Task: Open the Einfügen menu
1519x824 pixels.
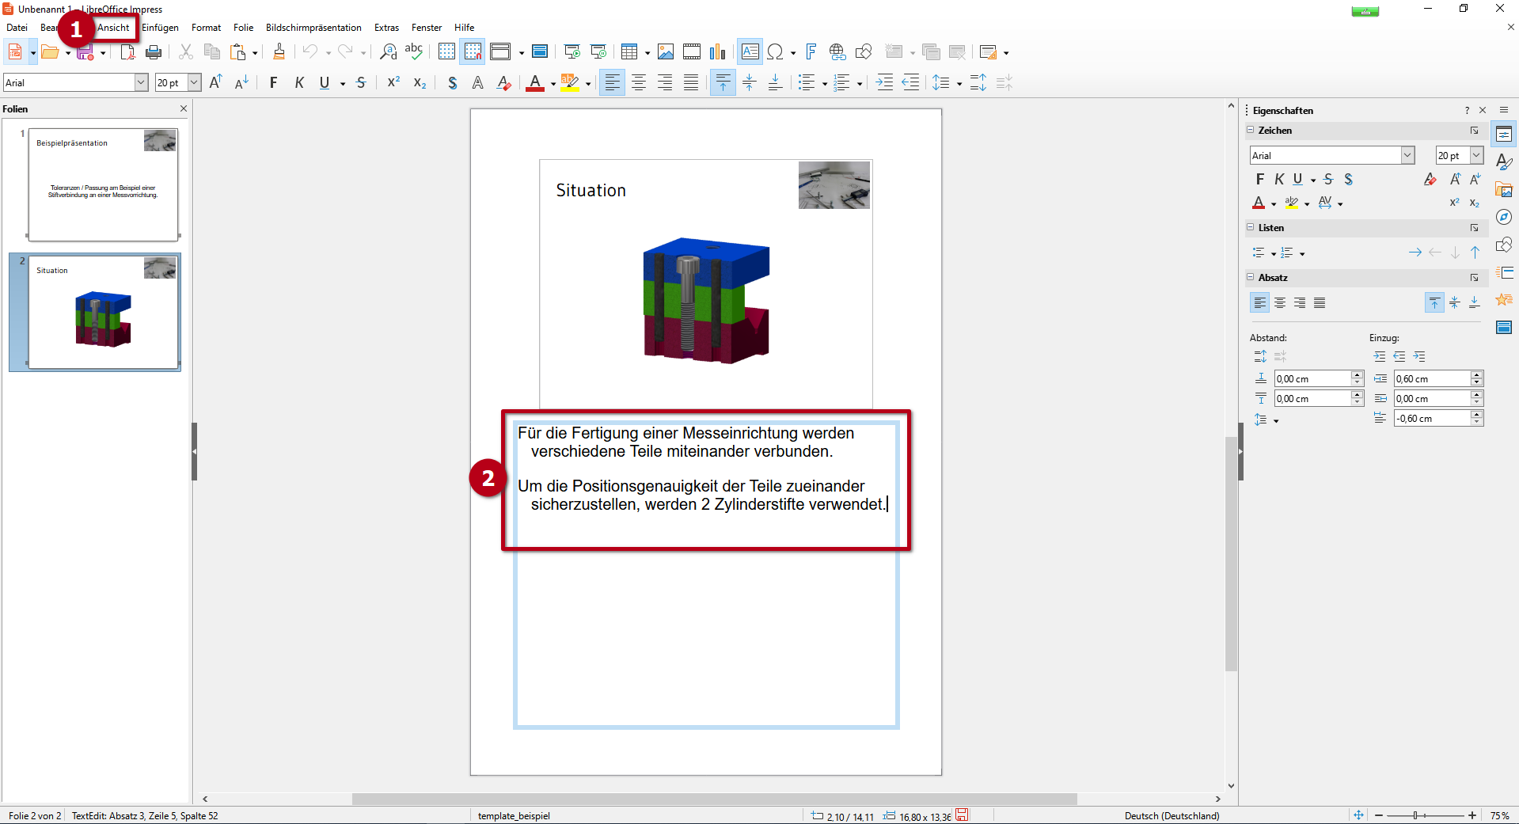Action: (x=160, y=28)
